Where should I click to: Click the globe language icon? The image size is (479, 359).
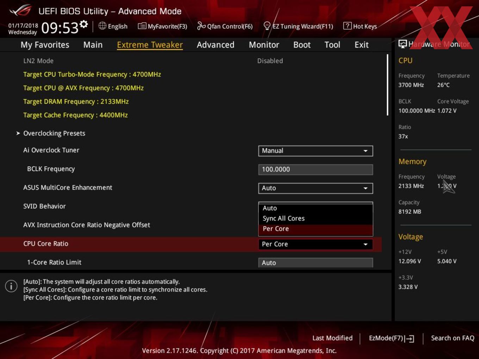pos(102,26)
